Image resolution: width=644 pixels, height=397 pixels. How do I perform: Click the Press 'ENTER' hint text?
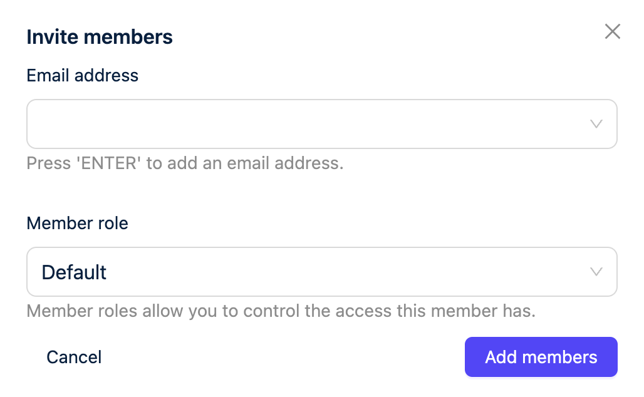[x=185, y=164]
